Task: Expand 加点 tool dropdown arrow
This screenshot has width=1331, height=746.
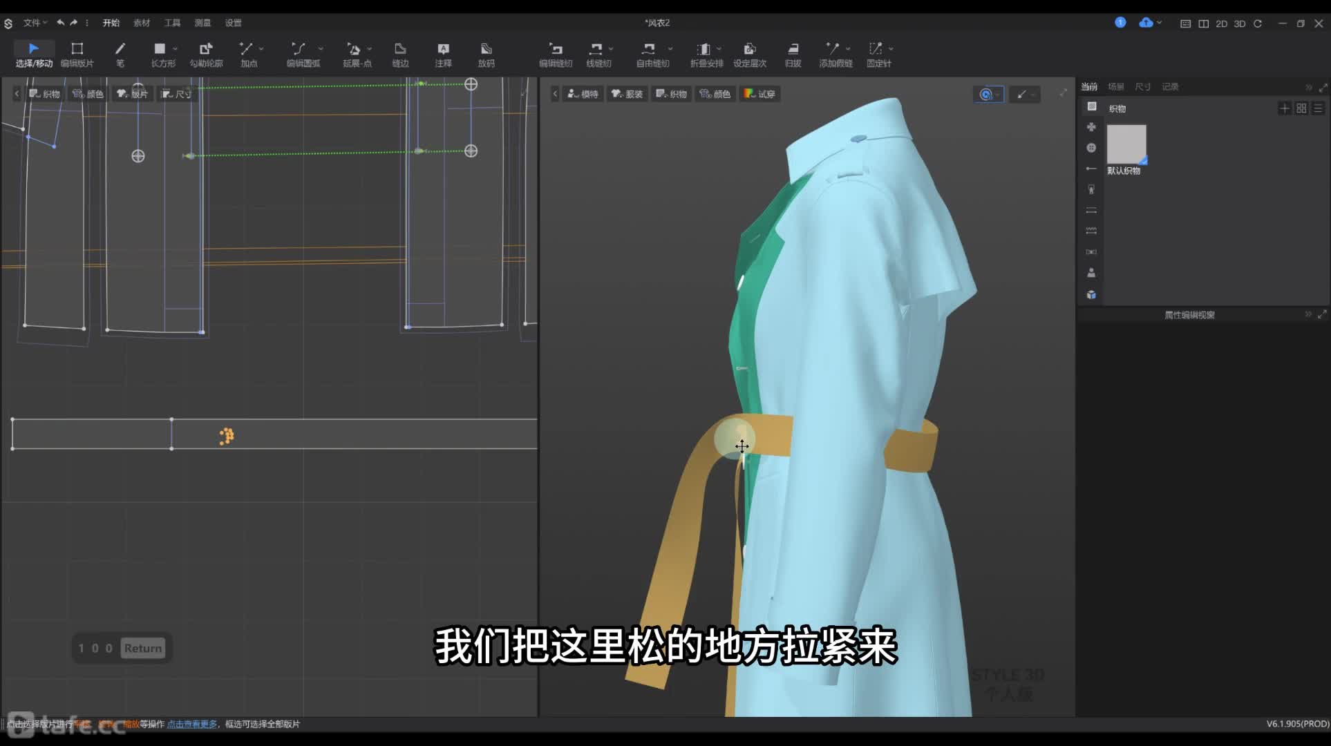Action: pyautogui.click(x=261, y=49)
